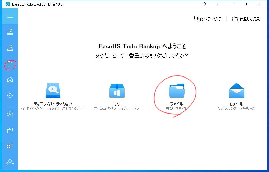The image size is (269, 172).
Task: Open the Tools wrench menu in sidebar
Action: tap(10, 162)
